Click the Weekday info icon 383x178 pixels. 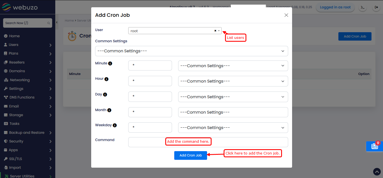coord(115,125)
